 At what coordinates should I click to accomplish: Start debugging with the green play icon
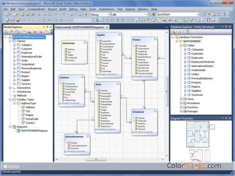tap(86, 14)
